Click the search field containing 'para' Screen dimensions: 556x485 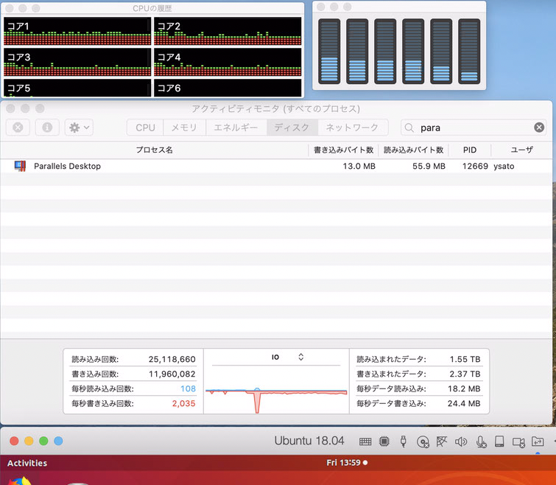pos(471,128)
